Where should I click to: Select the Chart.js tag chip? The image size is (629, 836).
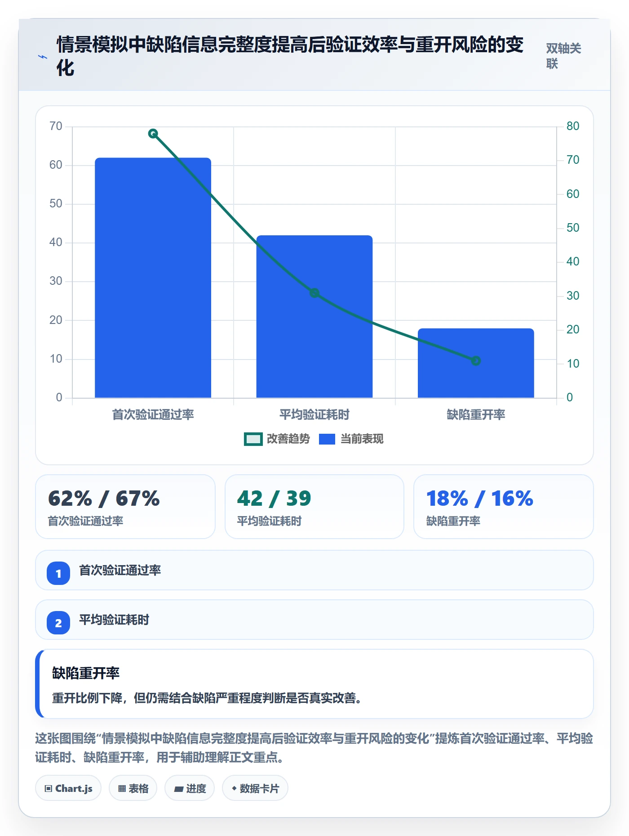click(x=68, y=788)
